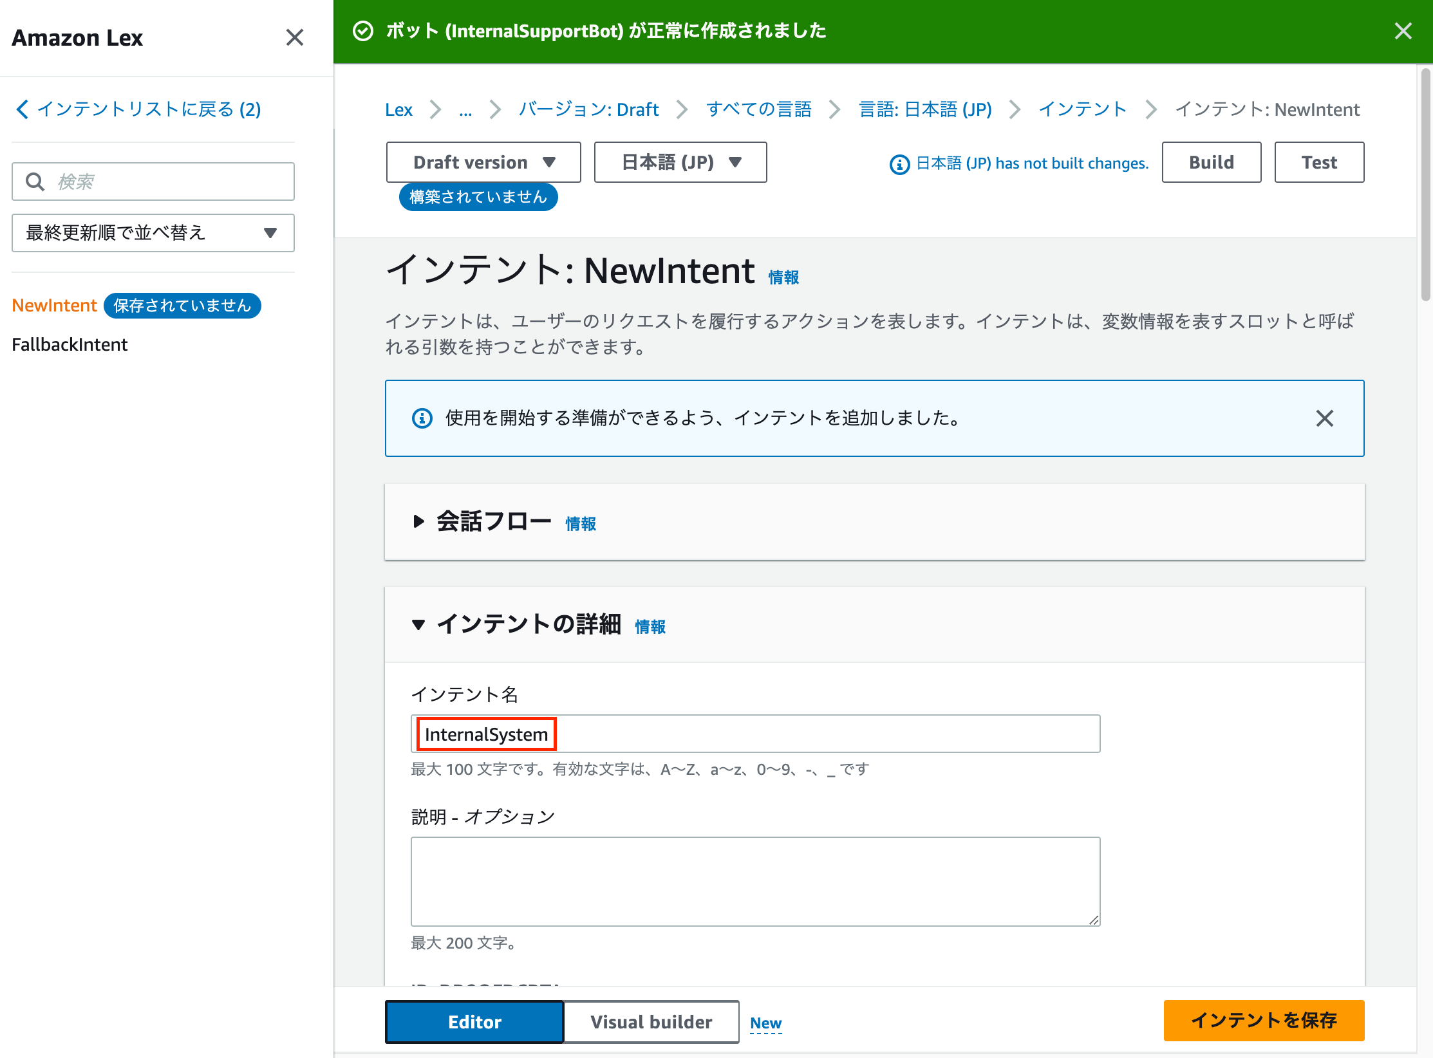The width and height of the screenshot is (1433, 1058).
Task: Dismiss the green bot created success banner
Action: (1403, 31)
